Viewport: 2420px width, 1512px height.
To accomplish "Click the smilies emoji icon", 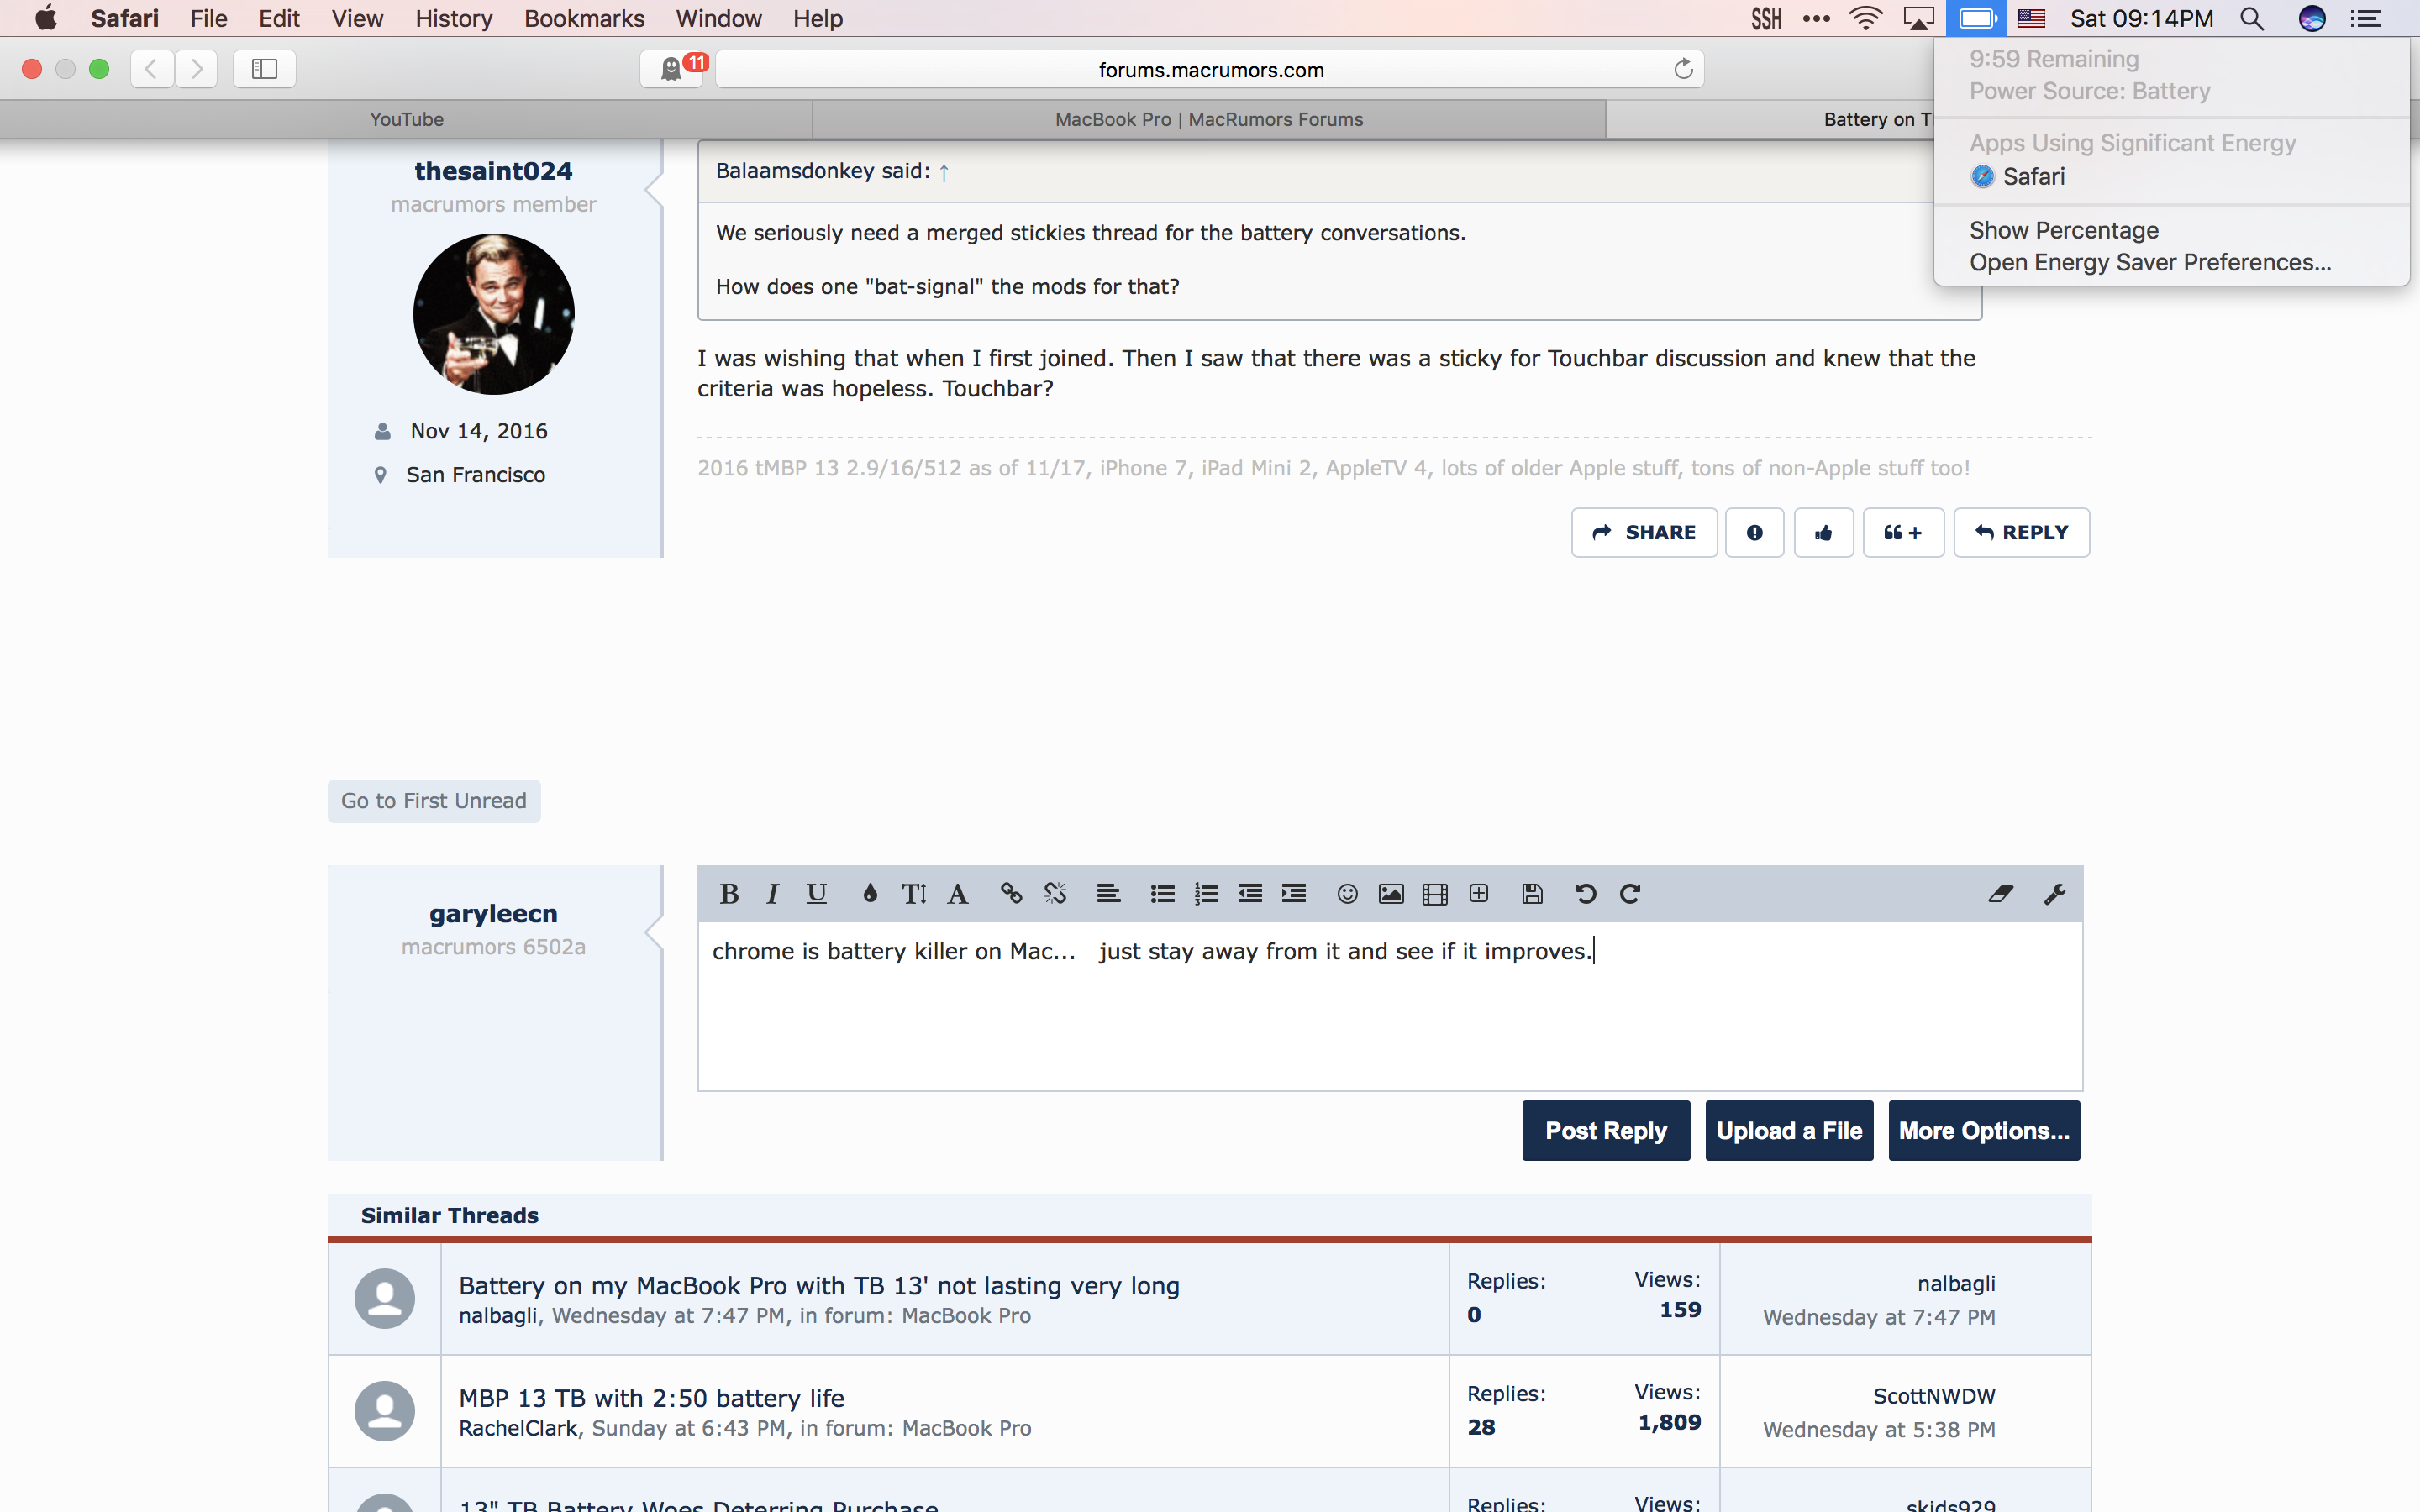I will coord(1347,894).
